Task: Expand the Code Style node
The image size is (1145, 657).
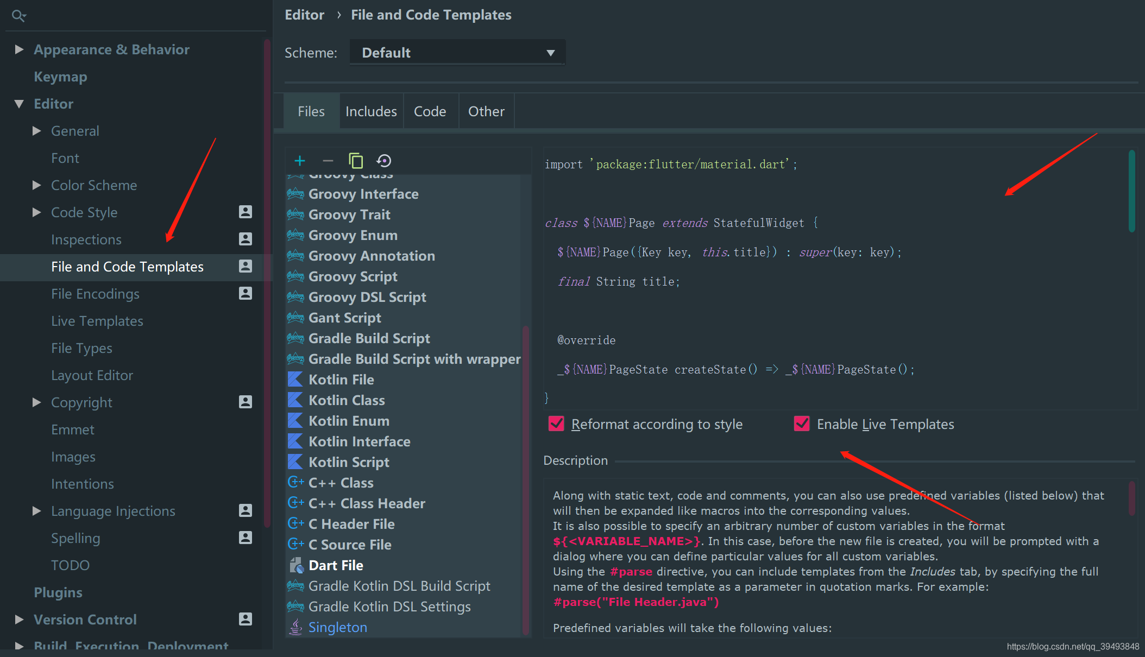Action: click(36, 212)
